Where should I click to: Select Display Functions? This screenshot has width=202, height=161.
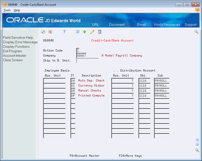click(16, 46)
